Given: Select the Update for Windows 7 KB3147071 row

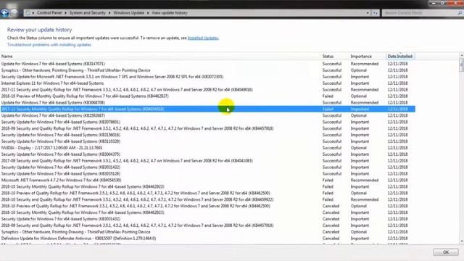Looking at the screenshot, I should 208,64.
